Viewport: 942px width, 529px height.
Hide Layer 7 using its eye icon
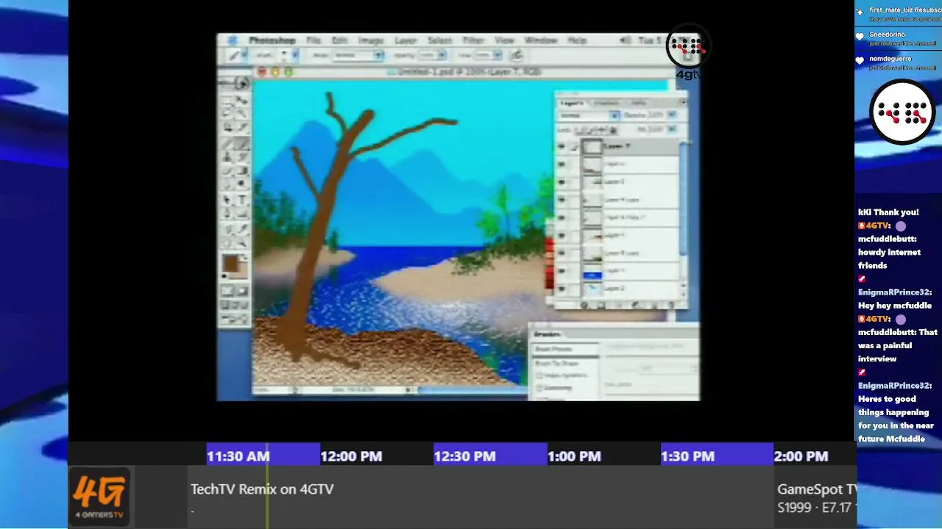pos(562,147)
